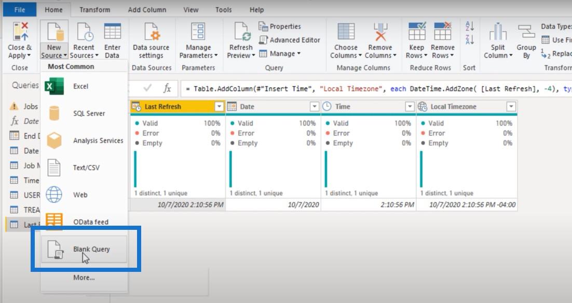Image resolution: width=572 pixels, height=303 pixels.
Task: Expand the Manage Parameters dropdown arrow
Action: (x=216, y=56)
